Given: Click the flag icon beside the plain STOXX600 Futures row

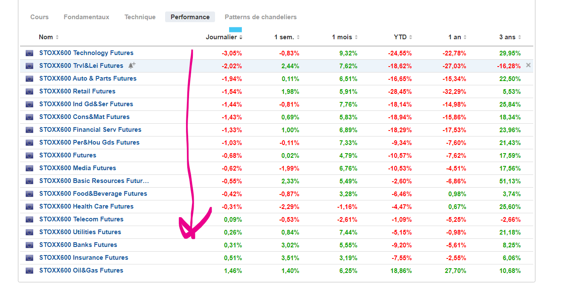Looking at the screenshot, I should tap(29, 156).
